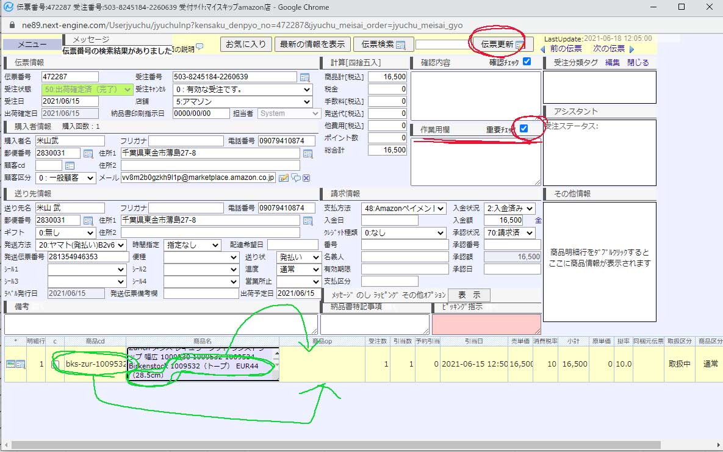Open the ギフト dropdown
The width and height of the screenshot is (723, 452).
[65, 233]
